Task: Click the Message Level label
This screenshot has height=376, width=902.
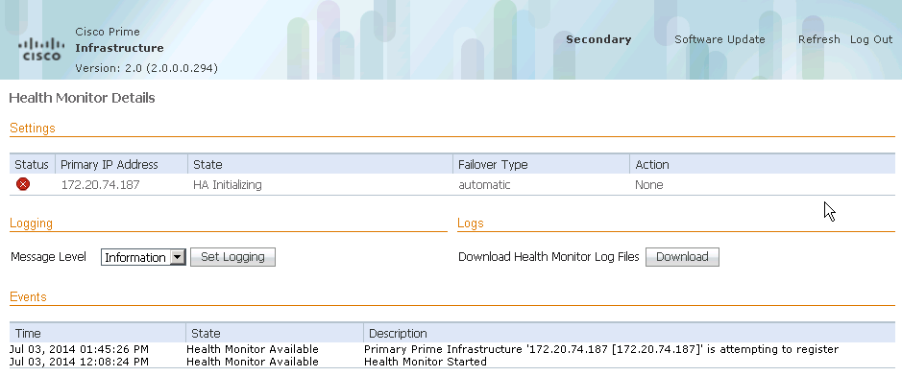Action: (48, 257)
